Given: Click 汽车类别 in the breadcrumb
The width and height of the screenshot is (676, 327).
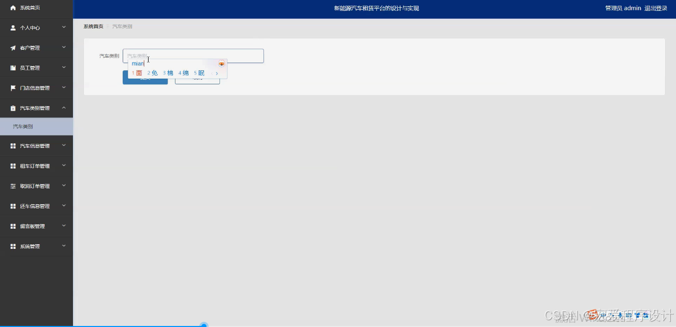Looking at the screenshot, I should (122, 26).
